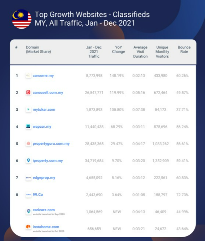Click the Bounce Rate column header
The image size is (205, 241).
[184, 49]
